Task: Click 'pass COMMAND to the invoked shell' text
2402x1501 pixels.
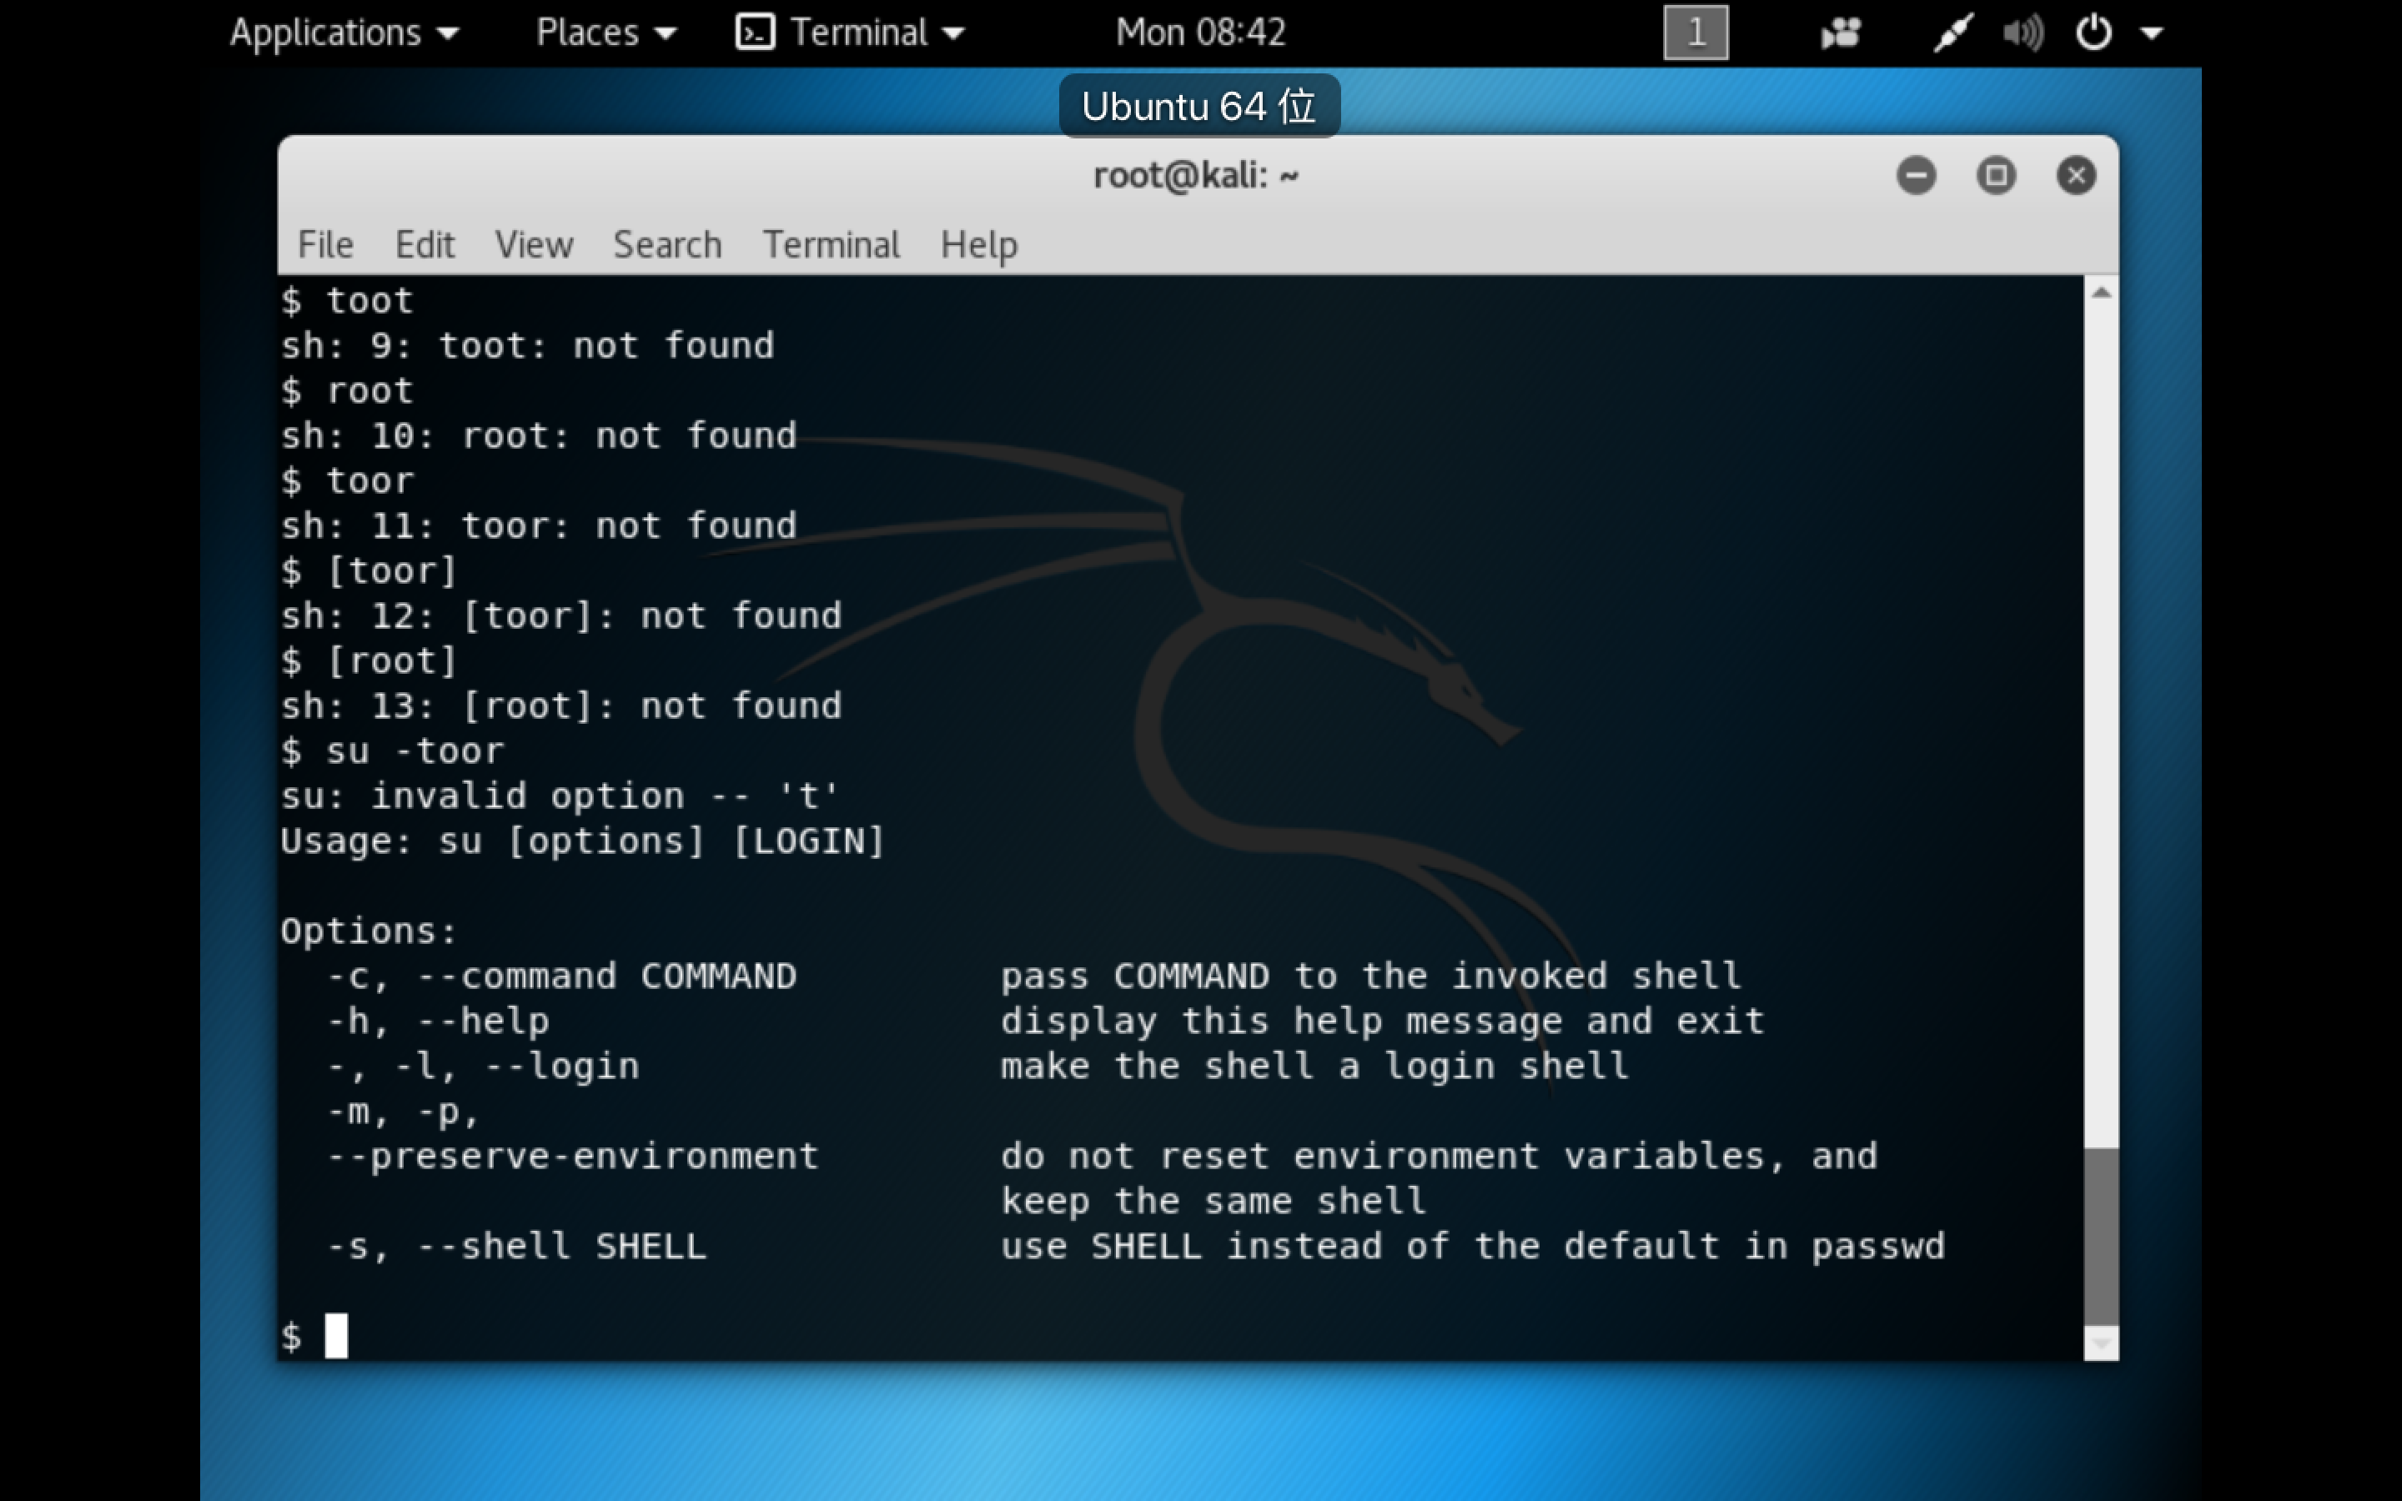Action: (1371, 976)
